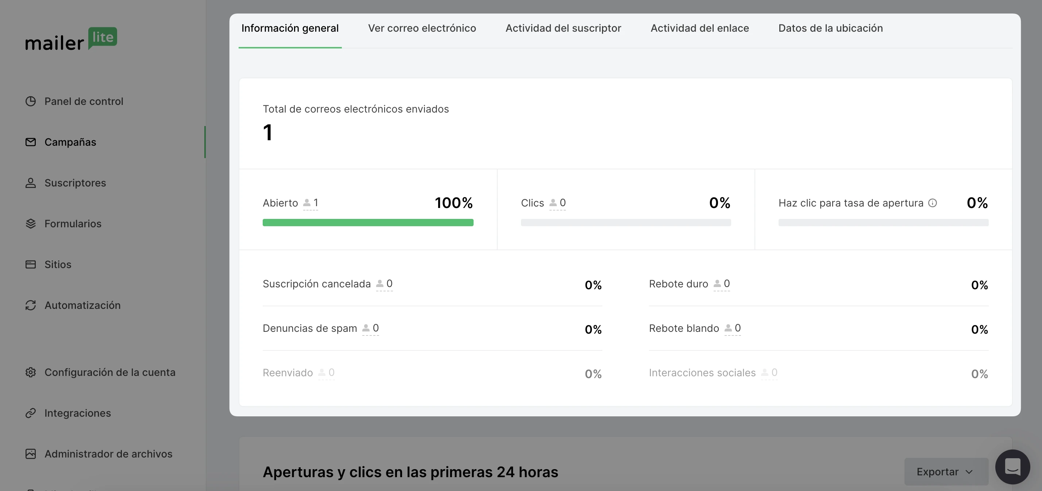
Task: Click the Abierto subscriber count link
Action: pos(310,203)
